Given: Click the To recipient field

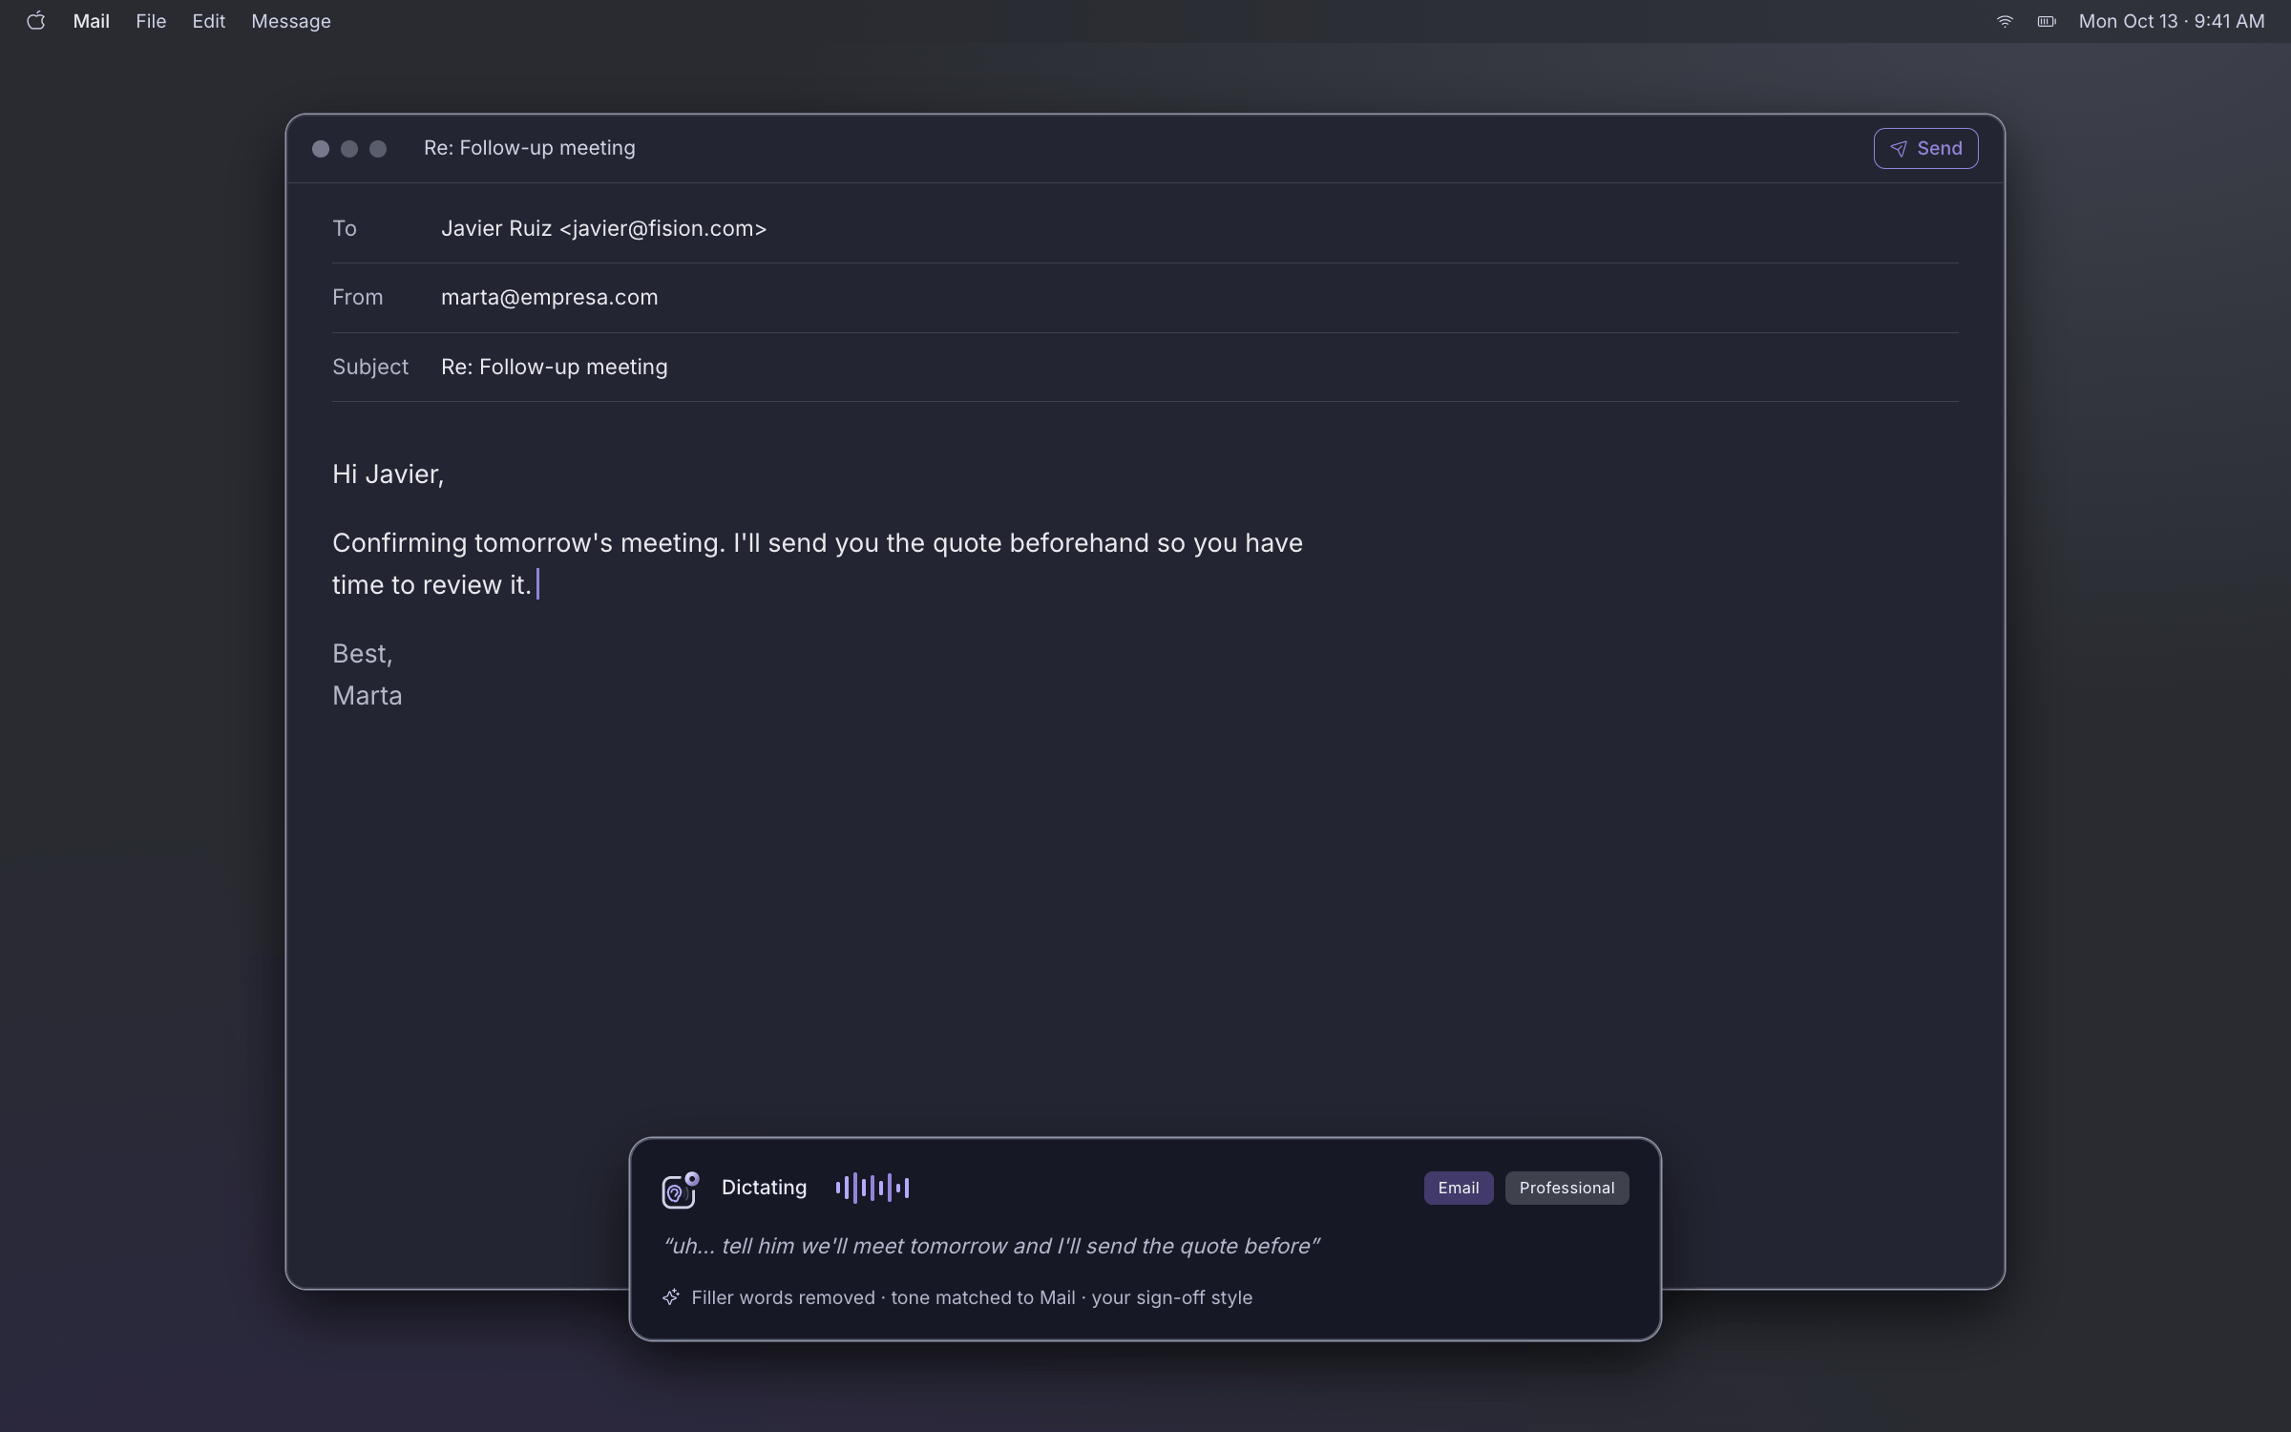Looking at the screenshot, I should point(1145,228).
